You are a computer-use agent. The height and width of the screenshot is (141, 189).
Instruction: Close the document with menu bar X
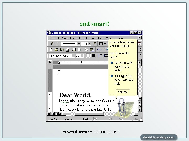[x=140, y=38]
